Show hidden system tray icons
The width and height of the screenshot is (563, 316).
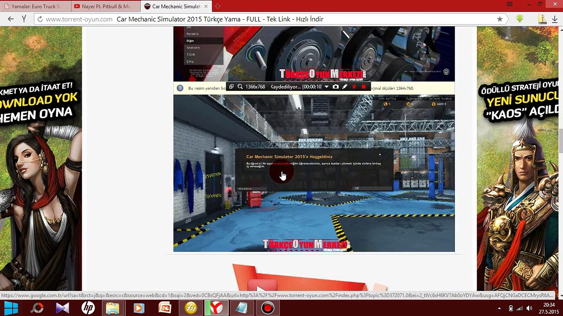point(499,309)
